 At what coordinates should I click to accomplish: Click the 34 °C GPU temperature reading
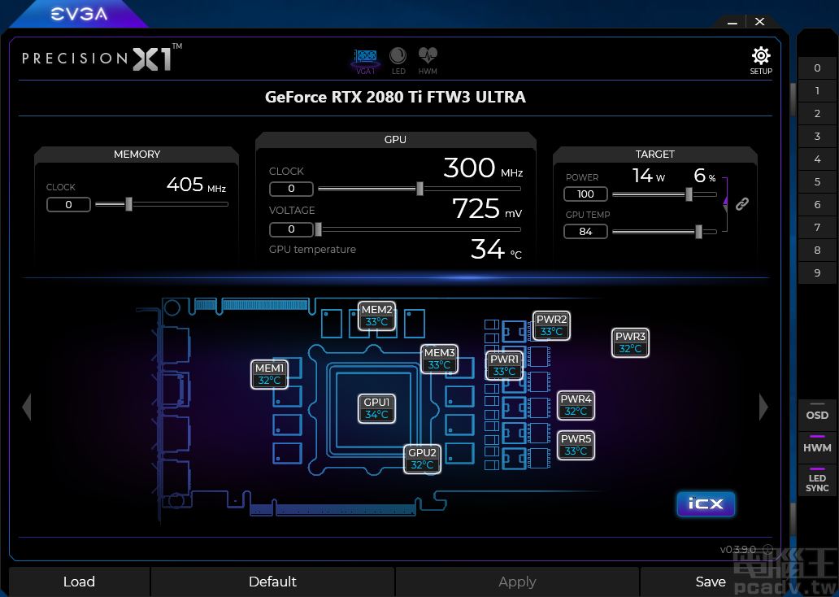tap(496, 250)
